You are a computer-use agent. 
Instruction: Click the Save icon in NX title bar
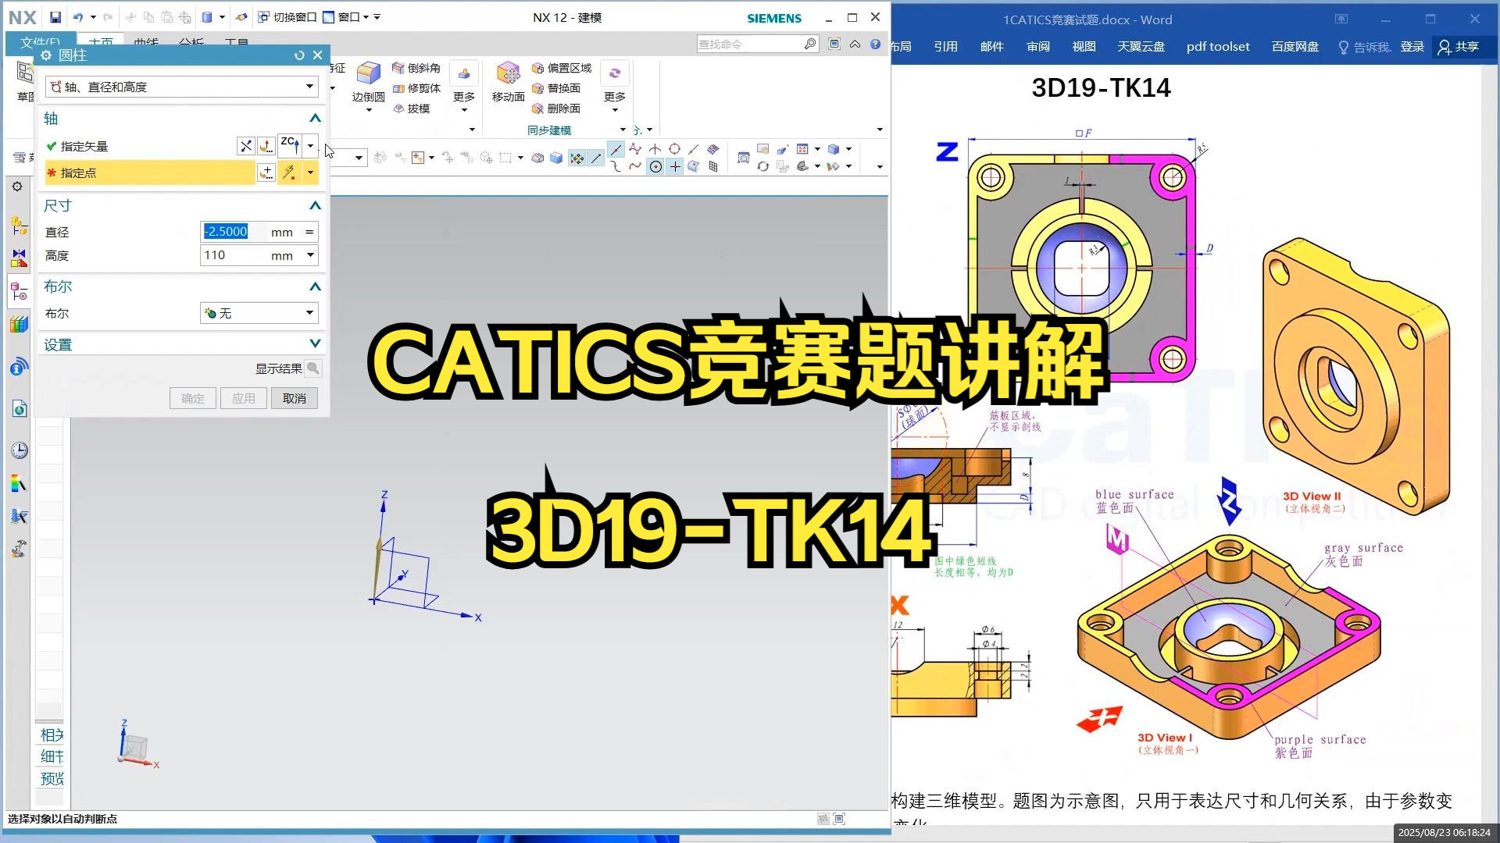[55, 17]
